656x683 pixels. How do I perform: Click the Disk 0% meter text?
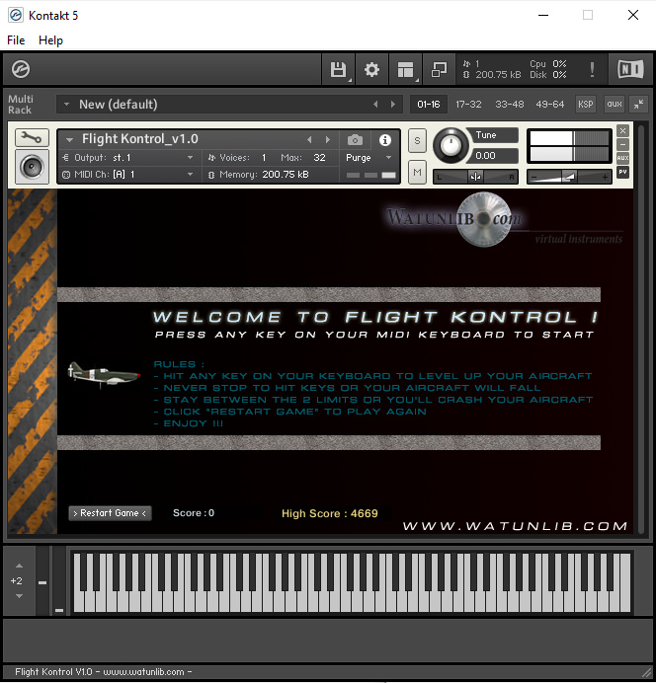548,75
